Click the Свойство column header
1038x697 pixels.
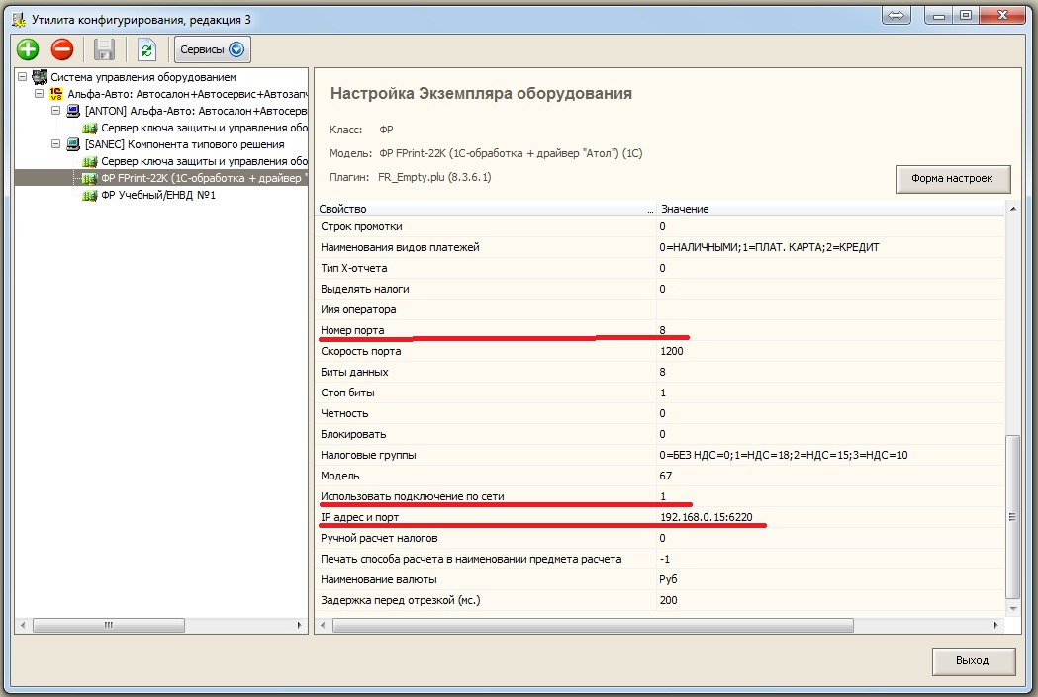tap(485, 209)
